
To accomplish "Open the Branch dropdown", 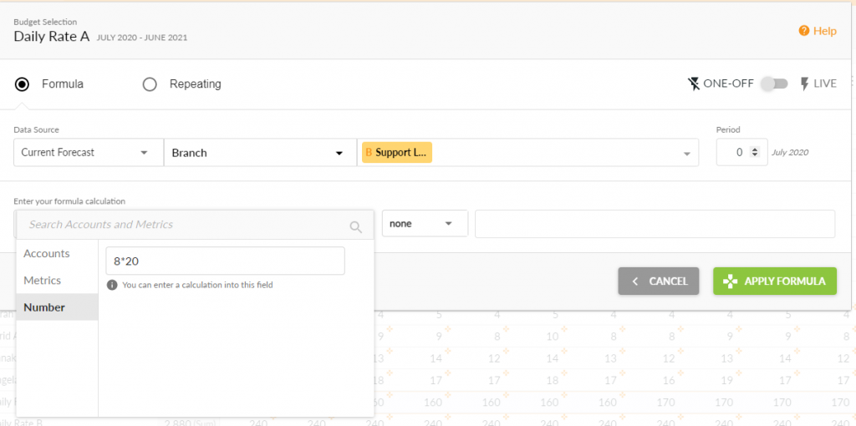I will pos(261,152).
